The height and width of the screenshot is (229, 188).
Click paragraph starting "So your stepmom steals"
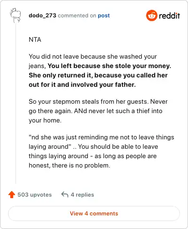(x=98, y=111)
